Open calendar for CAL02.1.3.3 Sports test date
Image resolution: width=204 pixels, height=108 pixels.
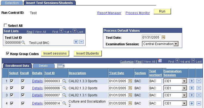(x=130, y=81)
